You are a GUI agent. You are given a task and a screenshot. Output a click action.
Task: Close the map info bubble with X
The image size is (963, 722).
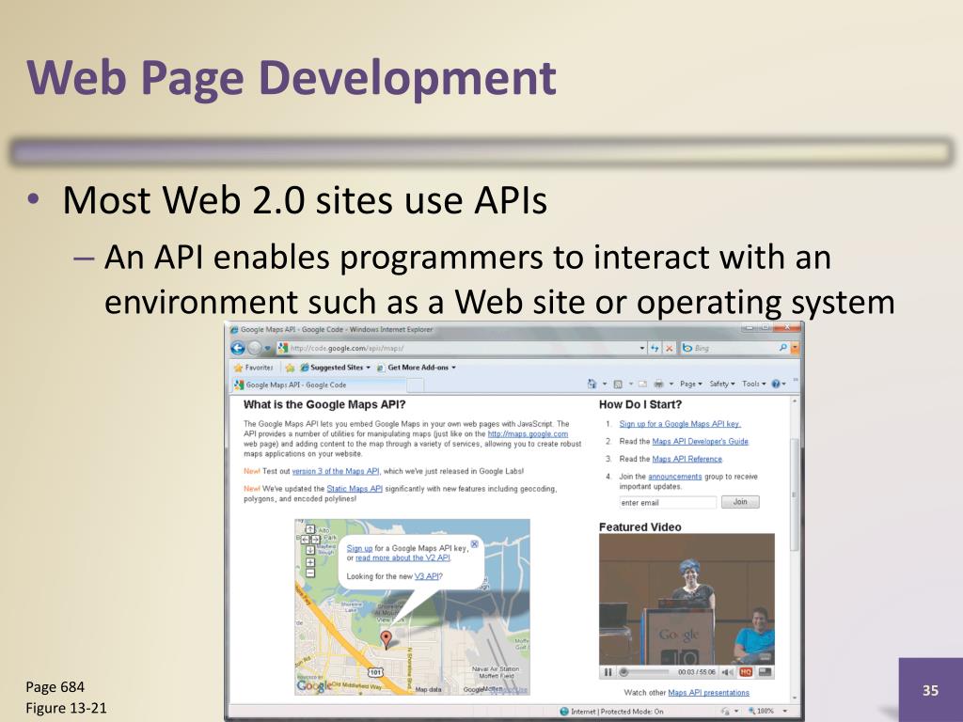[474, 544]
